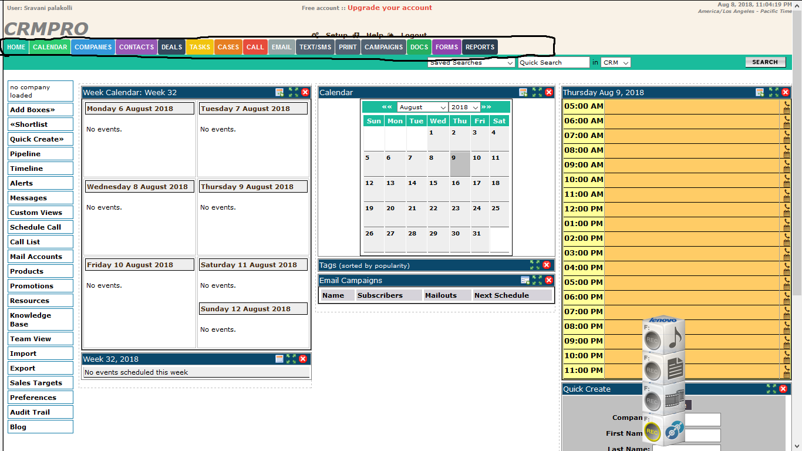This screenshot has width=802, height=451.
Task: Click the Next Schedule column header
Action: pyautogui.click(x=512, y=295)
